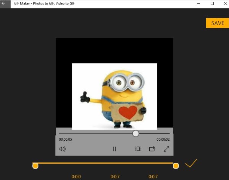
Task: Mute the video with the volume icon
Action: (x=63, y=149)
